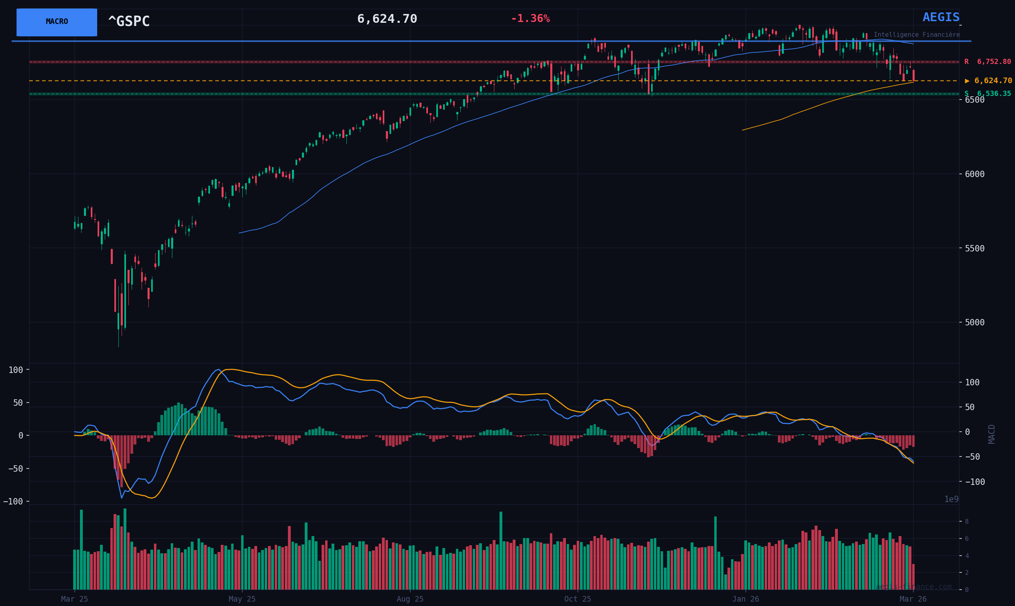
Task: Click the orange 6,624.70 current price marker
Action: pyautogui.click(x=989, y=81)
